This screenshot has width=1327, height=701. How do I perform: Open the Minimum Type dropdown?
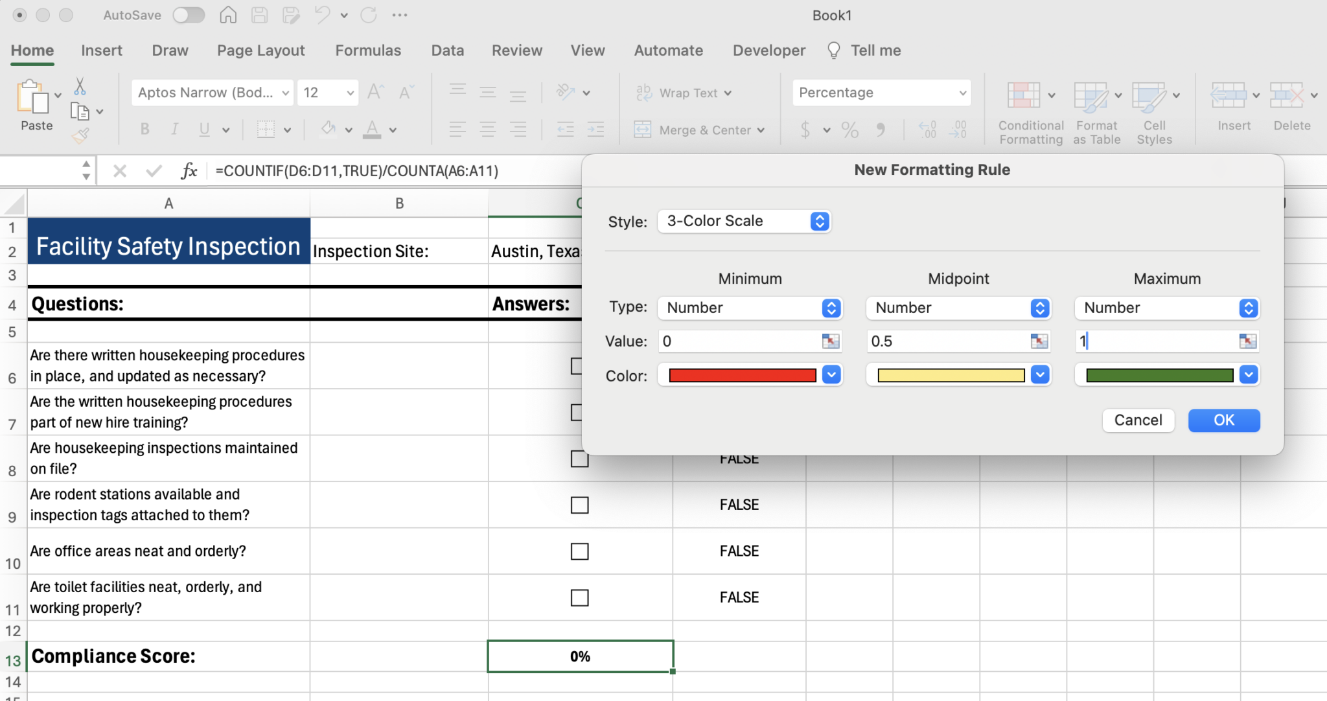pyautogui.click(x=830, y=308)
